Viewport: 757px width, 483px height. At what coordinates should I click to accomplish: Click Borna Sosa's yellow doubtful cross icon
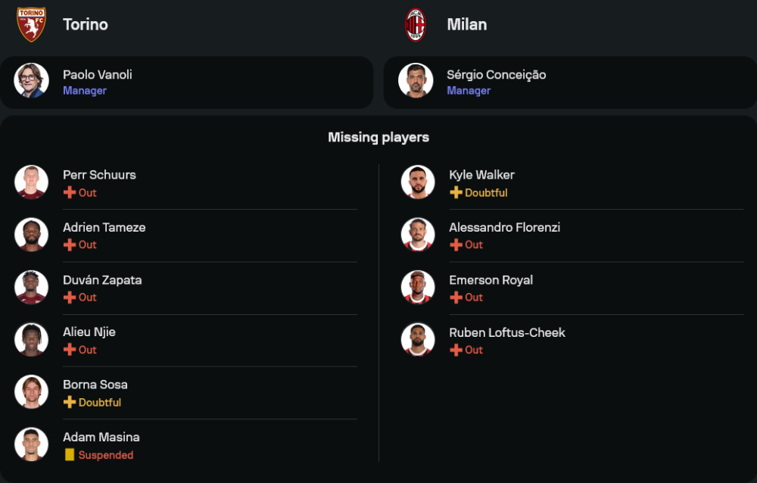(x=70, y=403)
